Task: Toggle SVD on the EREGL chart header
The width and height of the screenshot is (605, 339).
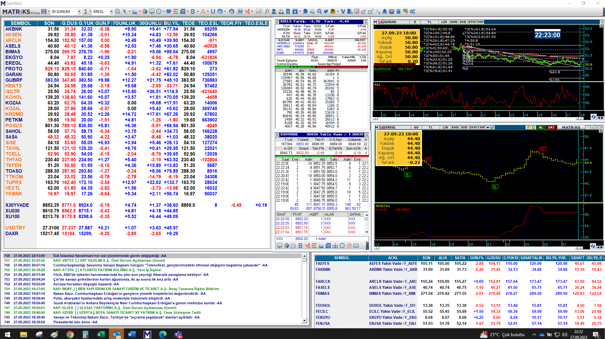Action: [464, 128]
